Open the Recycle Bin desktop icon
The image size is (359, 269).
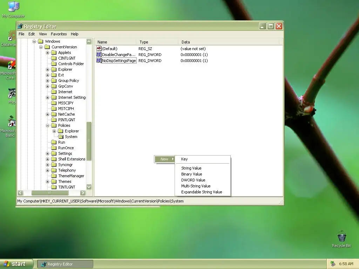pos(341,239)
